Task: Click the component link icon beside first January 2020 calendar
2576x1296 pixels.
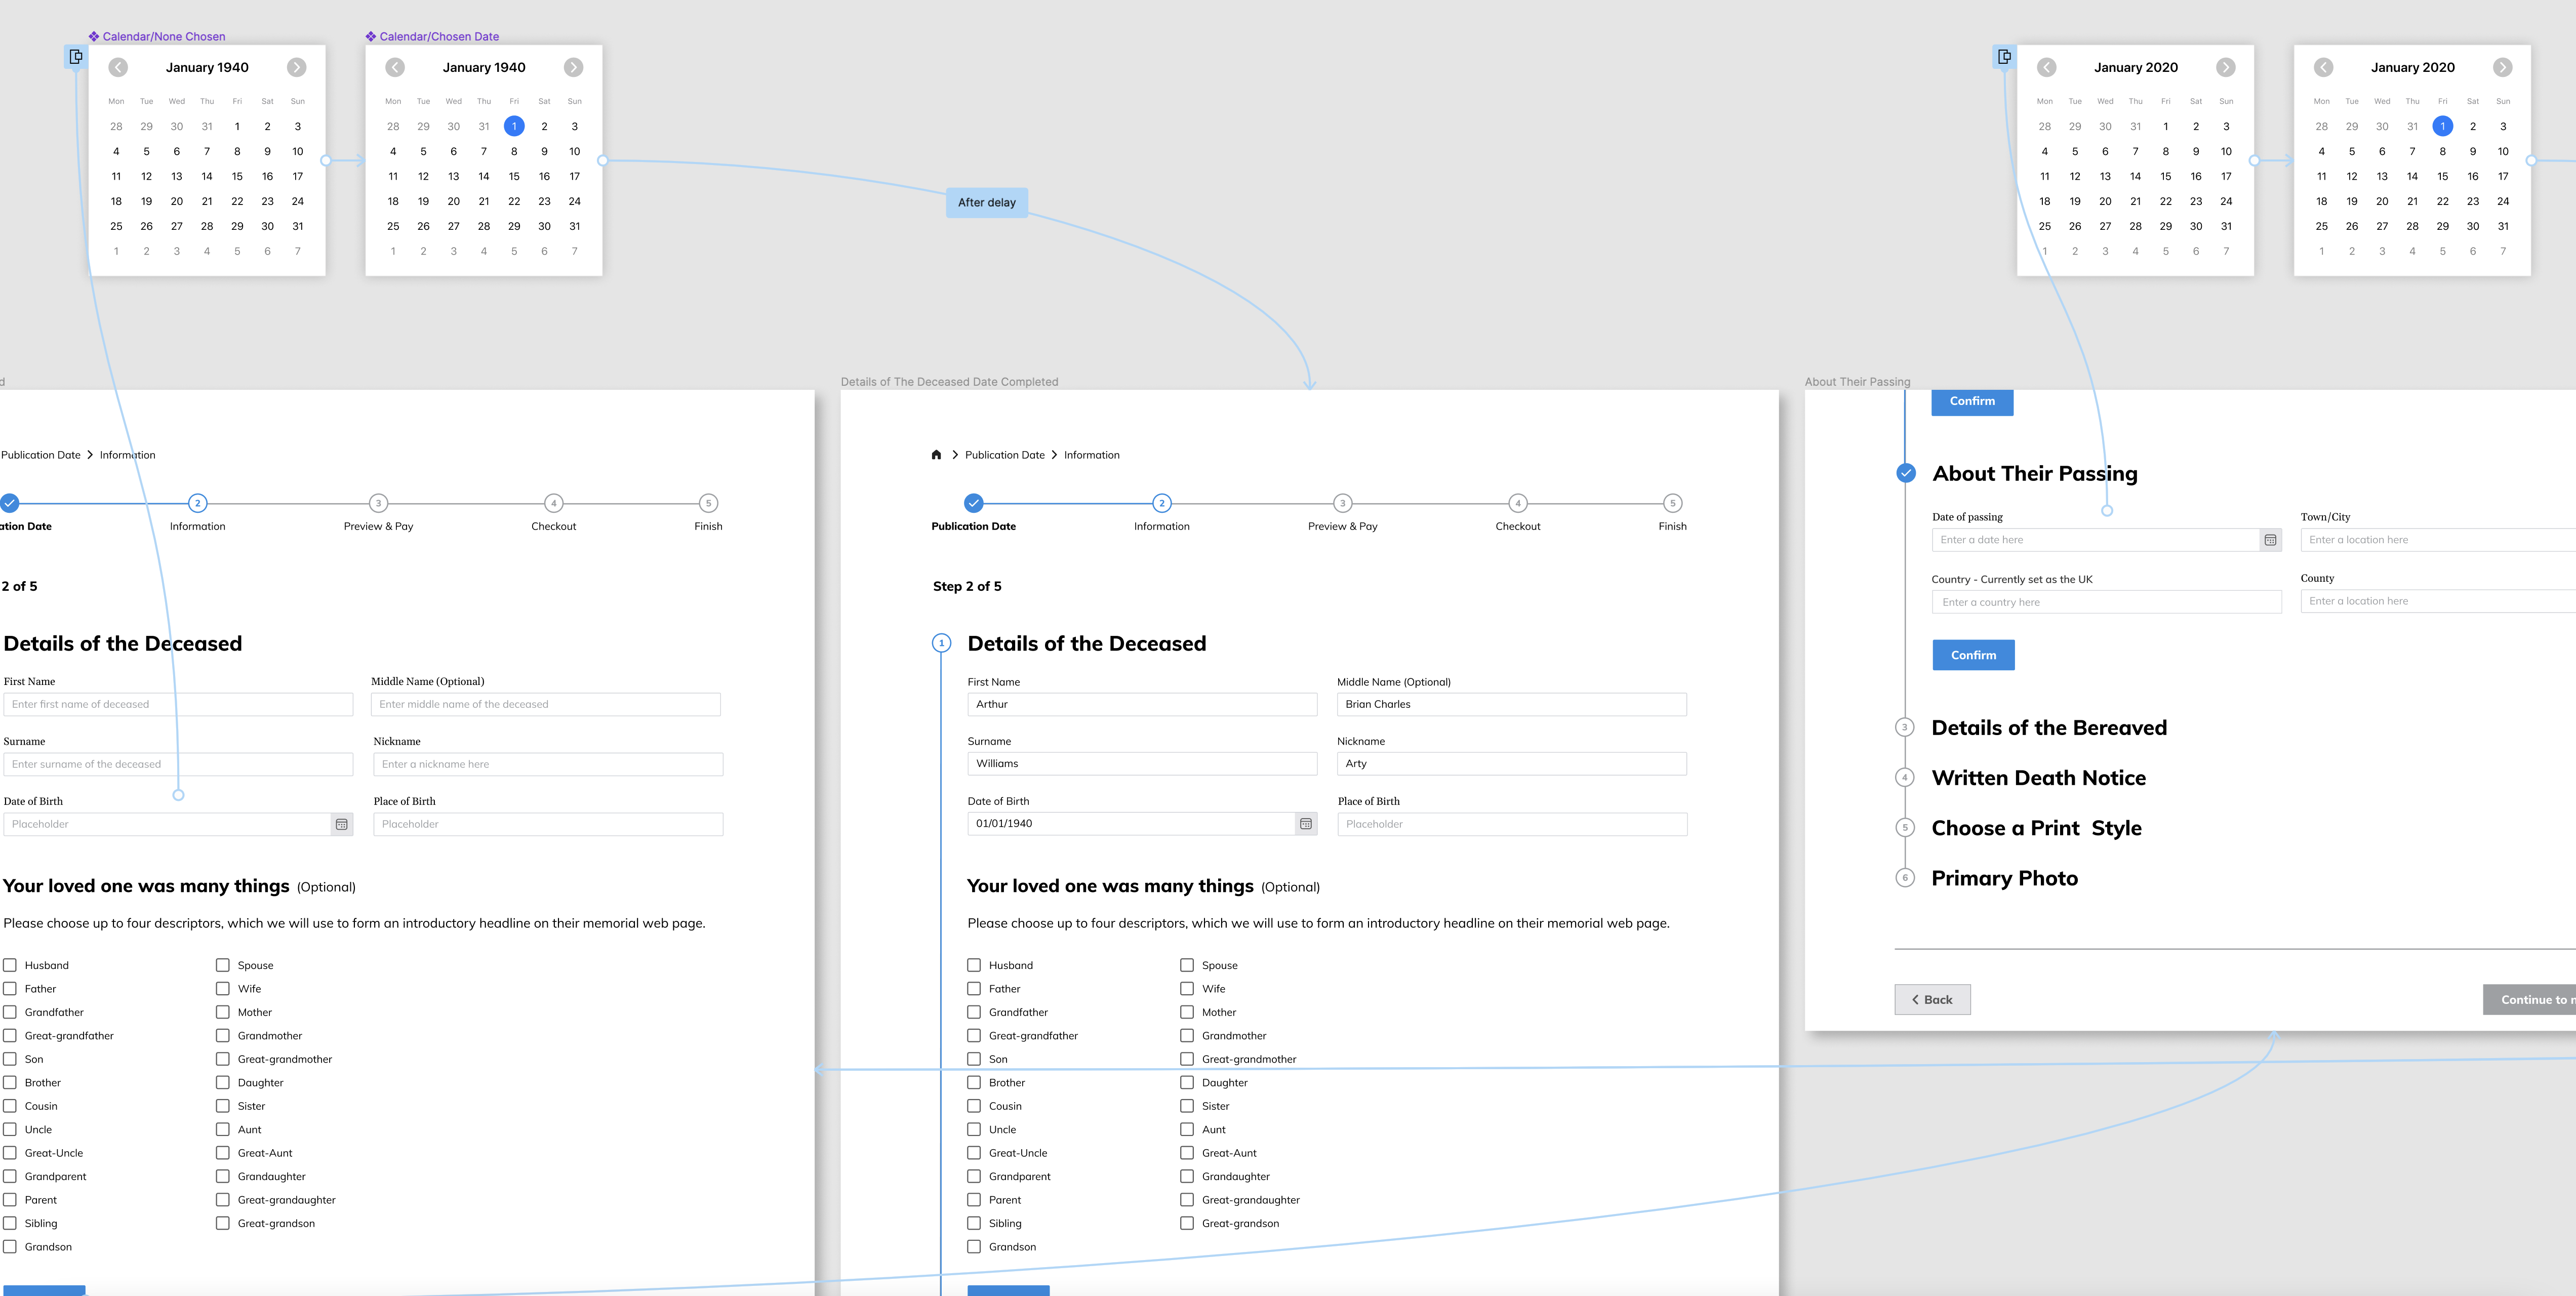Action: (x=2004, y=57)
